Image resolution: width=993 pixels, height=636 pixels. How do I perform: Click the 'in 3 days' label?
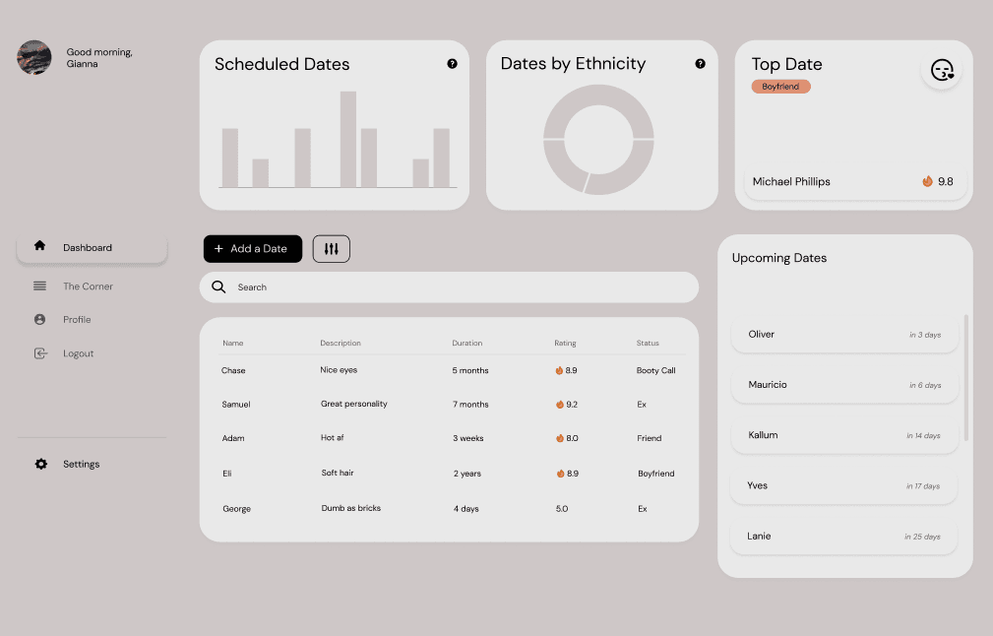(x=925, y=335)
